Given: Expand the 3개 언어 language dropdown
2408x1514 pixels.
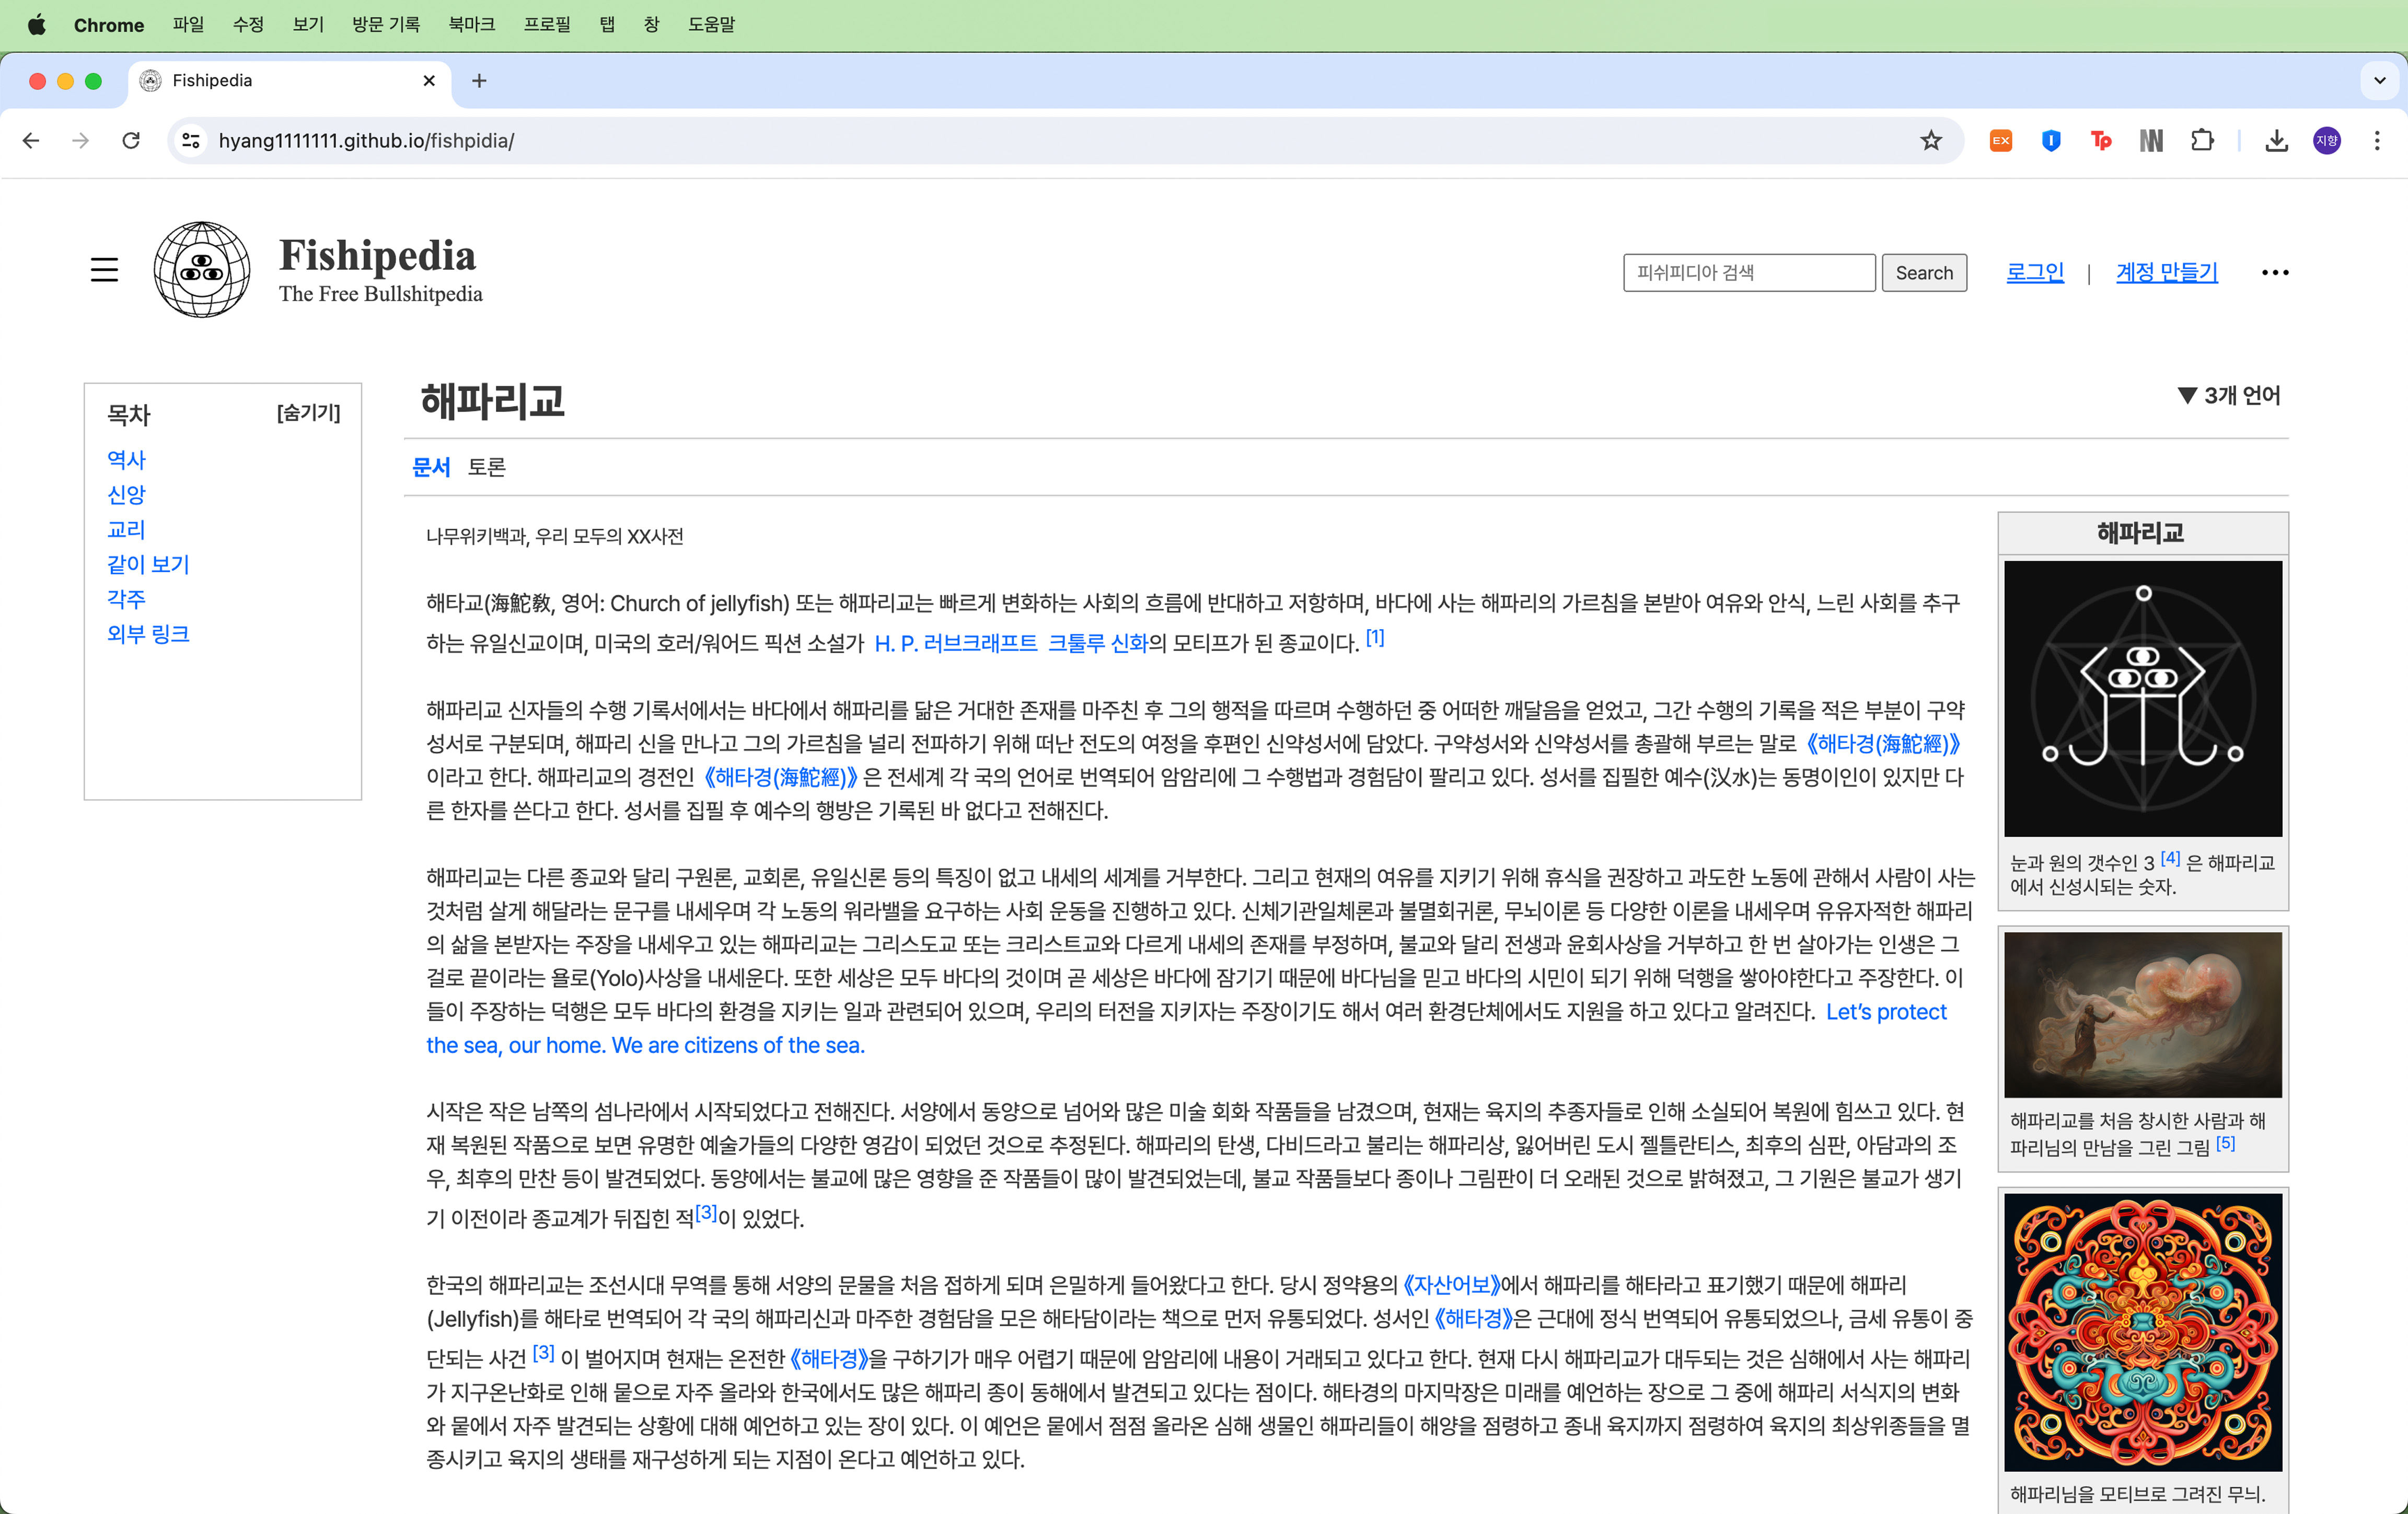Looking at the screenshot, I should point(2230,396).
